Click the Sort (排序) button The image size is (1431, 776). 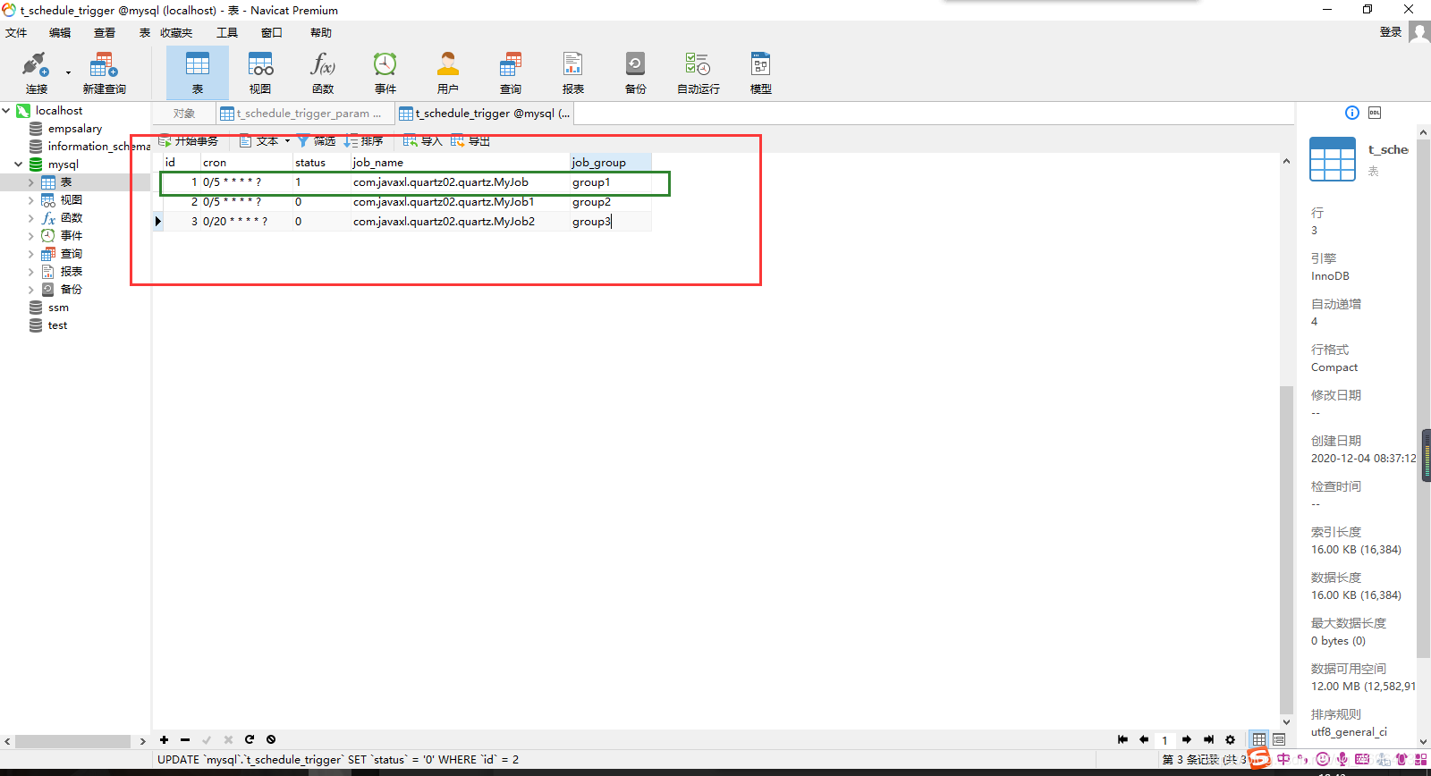[x=364, y=141]
